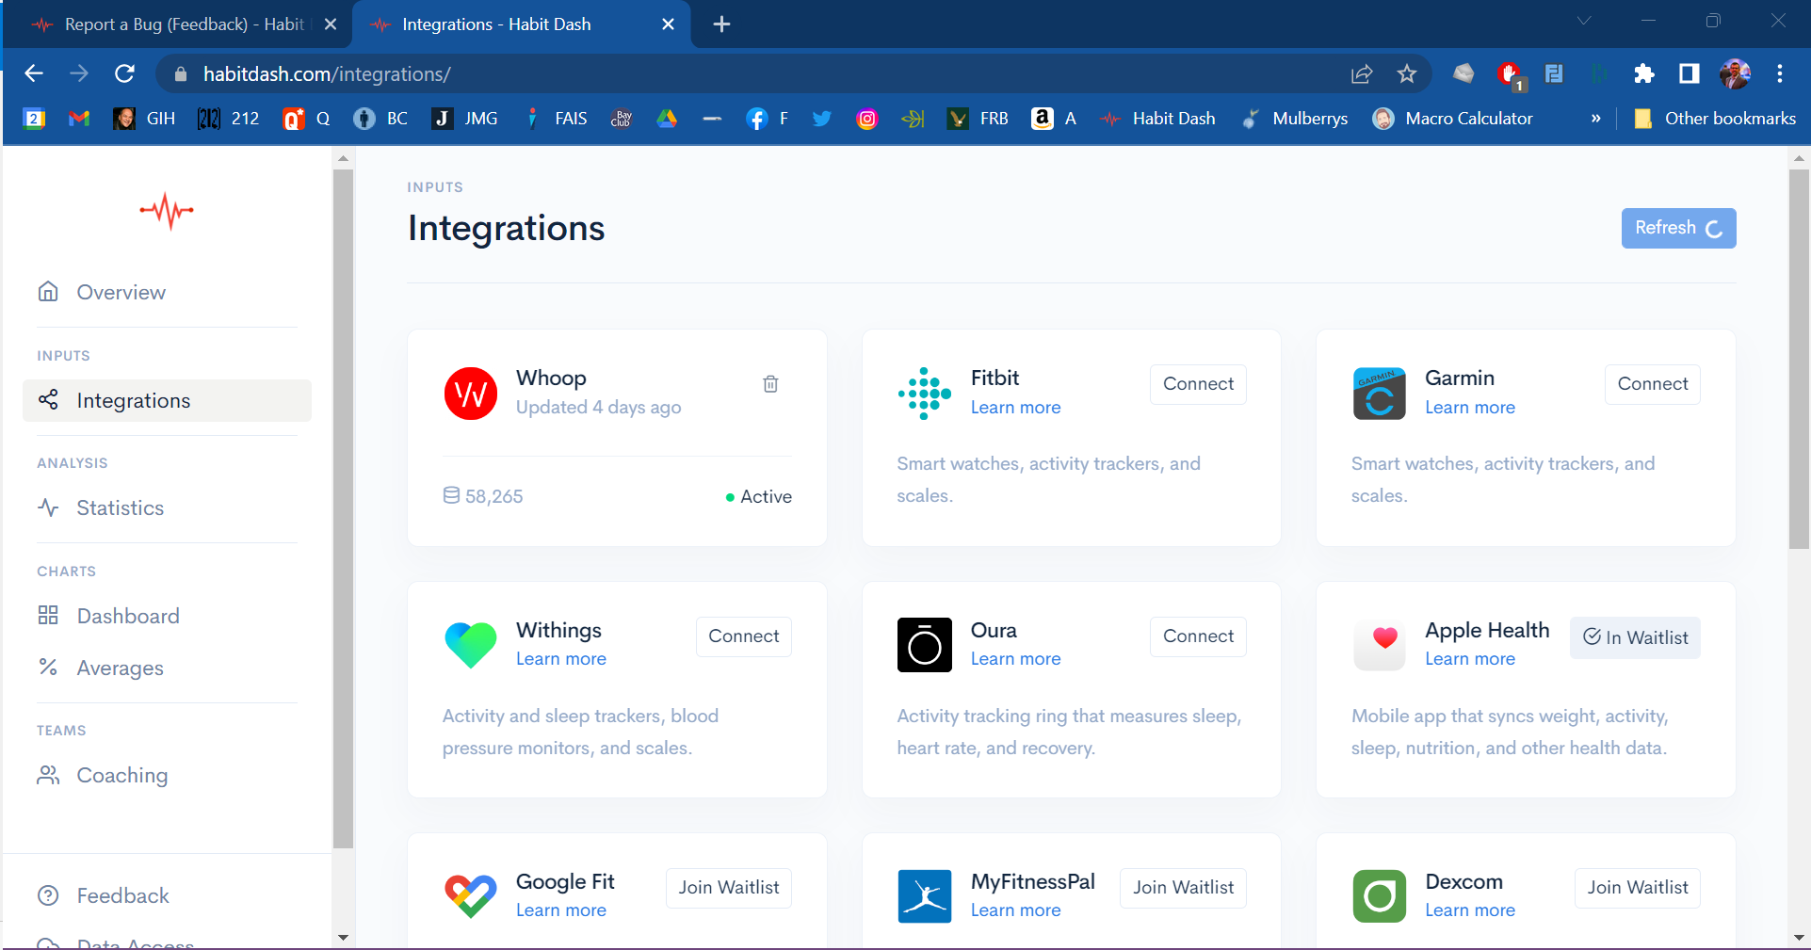Click the MyFitnessPal logo

coord(925,896)
